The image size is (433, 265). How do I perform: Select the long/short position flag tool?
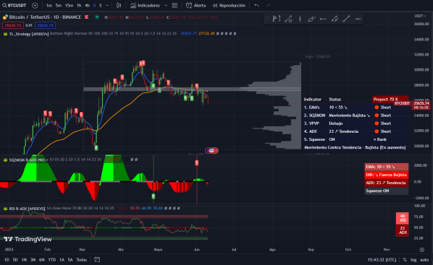[x=277, y=19]
